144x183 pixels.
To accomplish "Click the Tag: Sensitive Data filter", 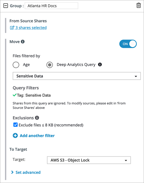I will 34,95.
